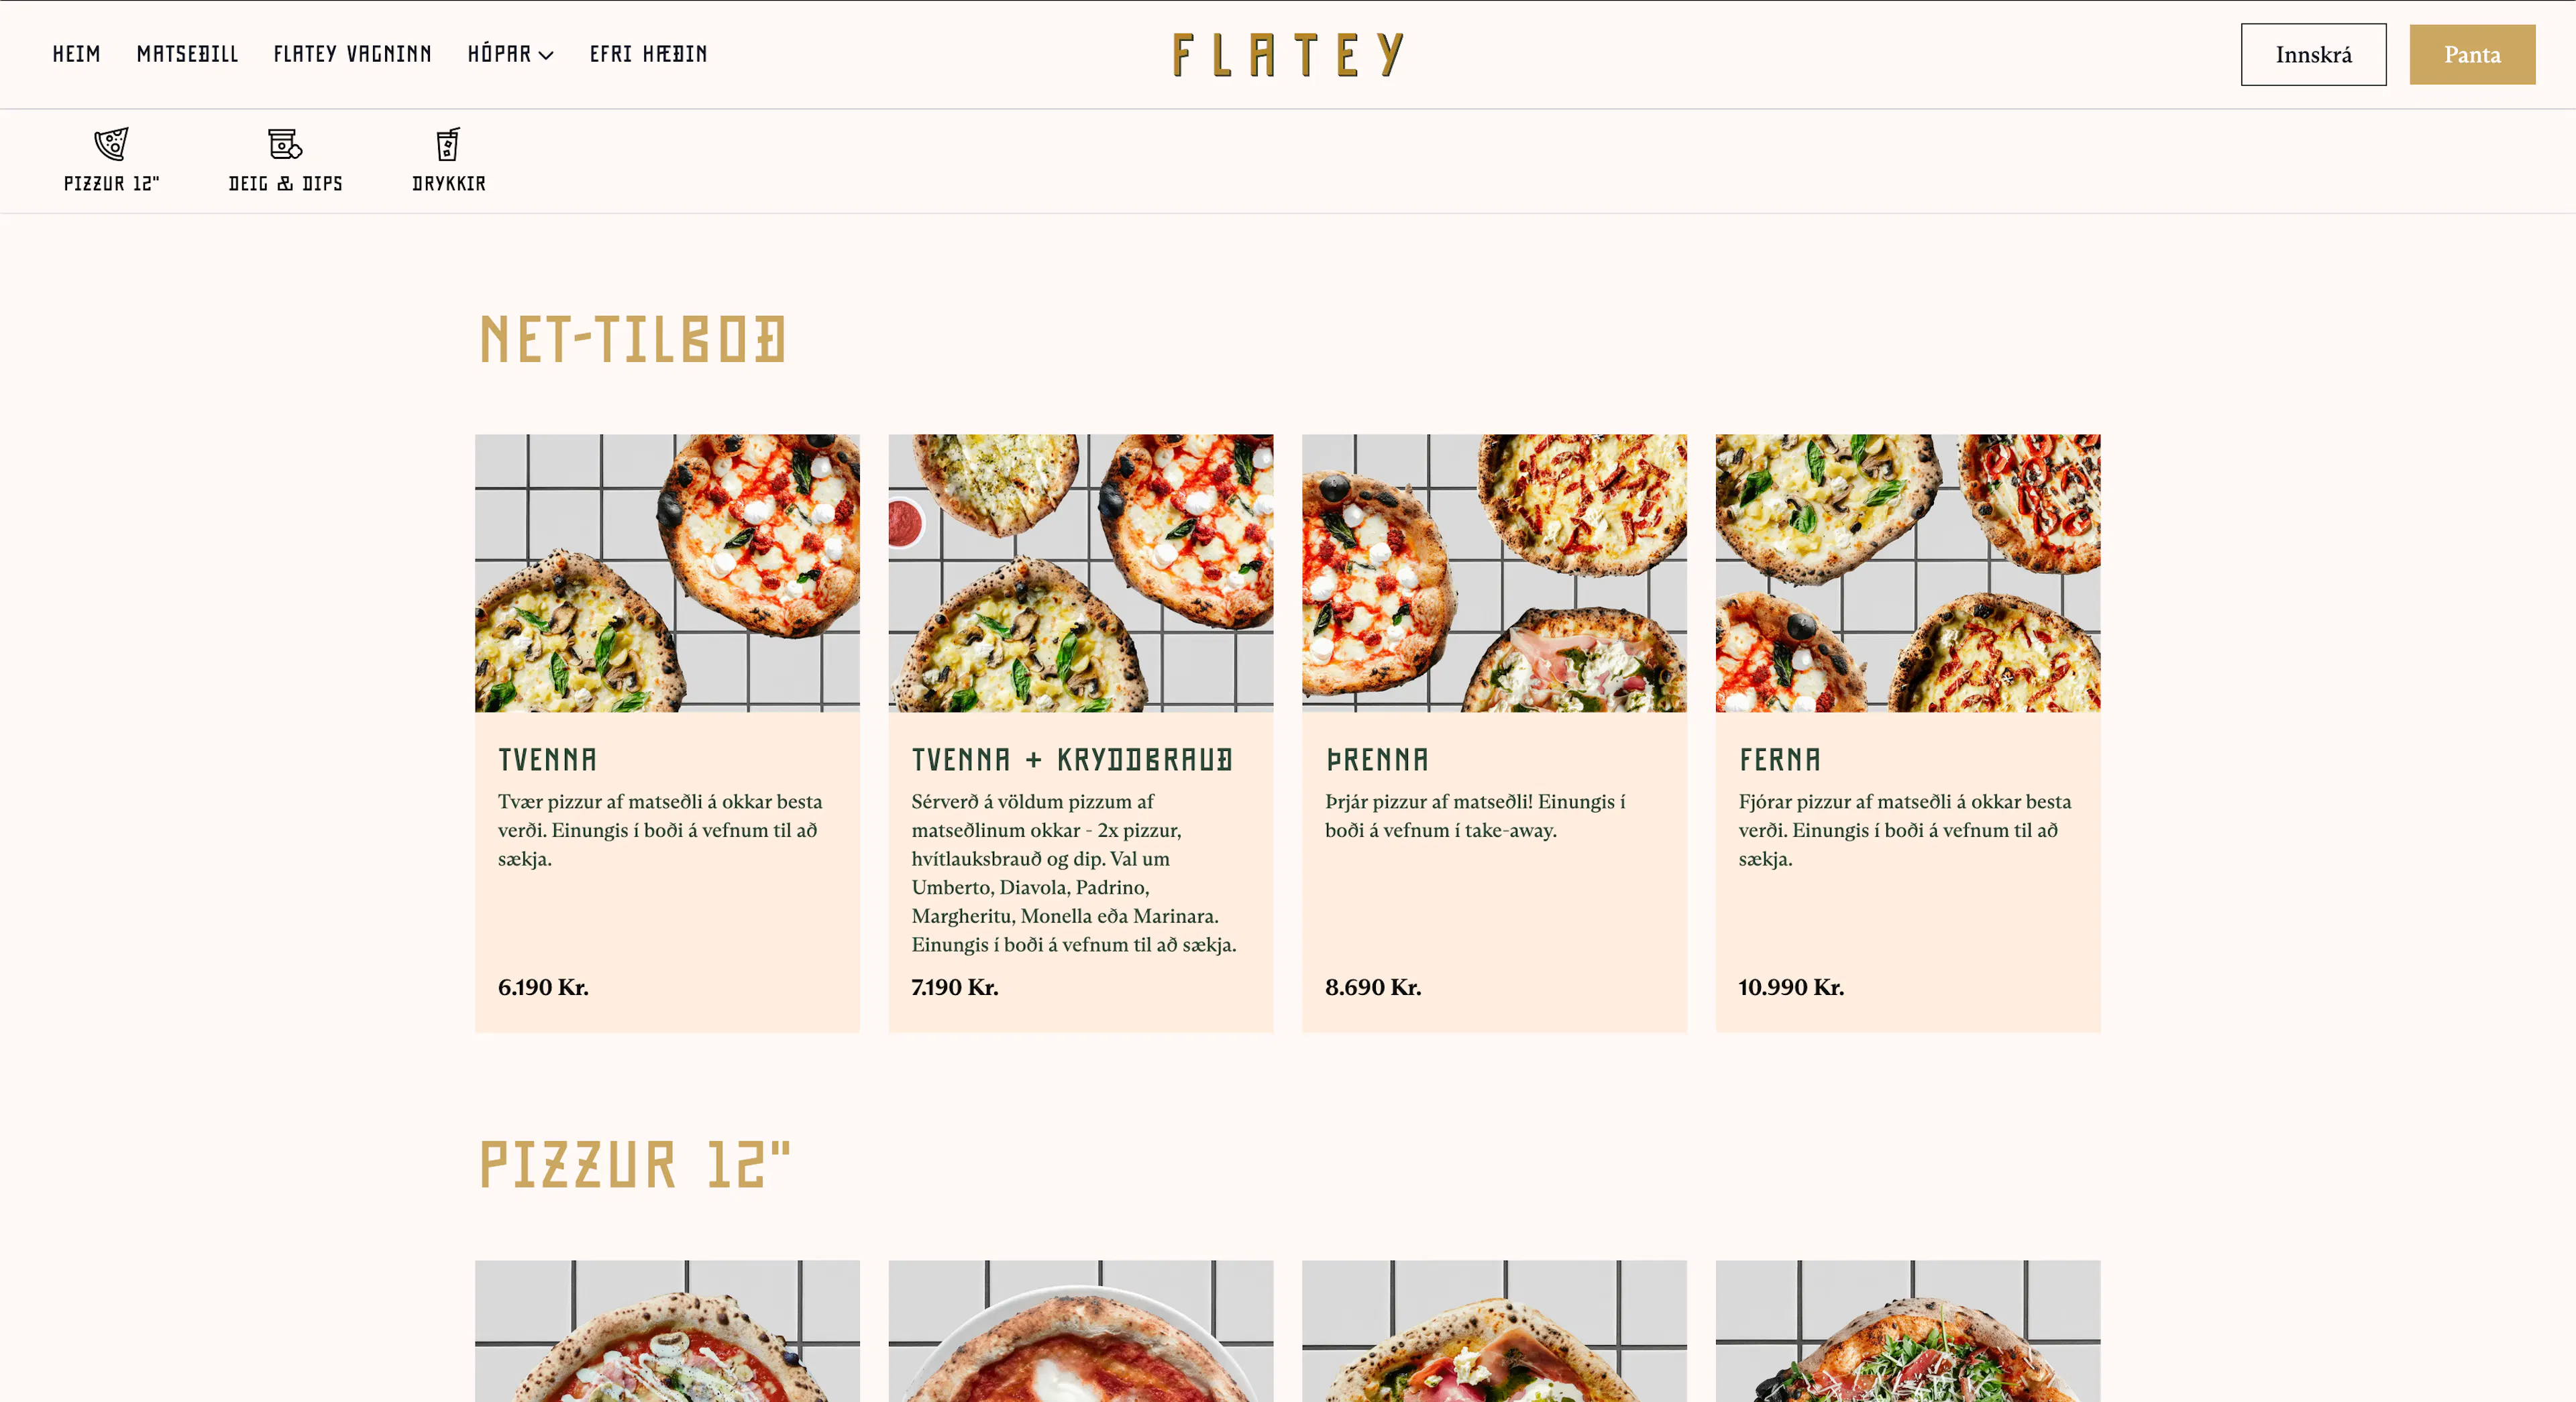2576x1402 pixels.
Task: Select the Tvenna + Kryddbrauð offer image
Action: (1081, 573)
